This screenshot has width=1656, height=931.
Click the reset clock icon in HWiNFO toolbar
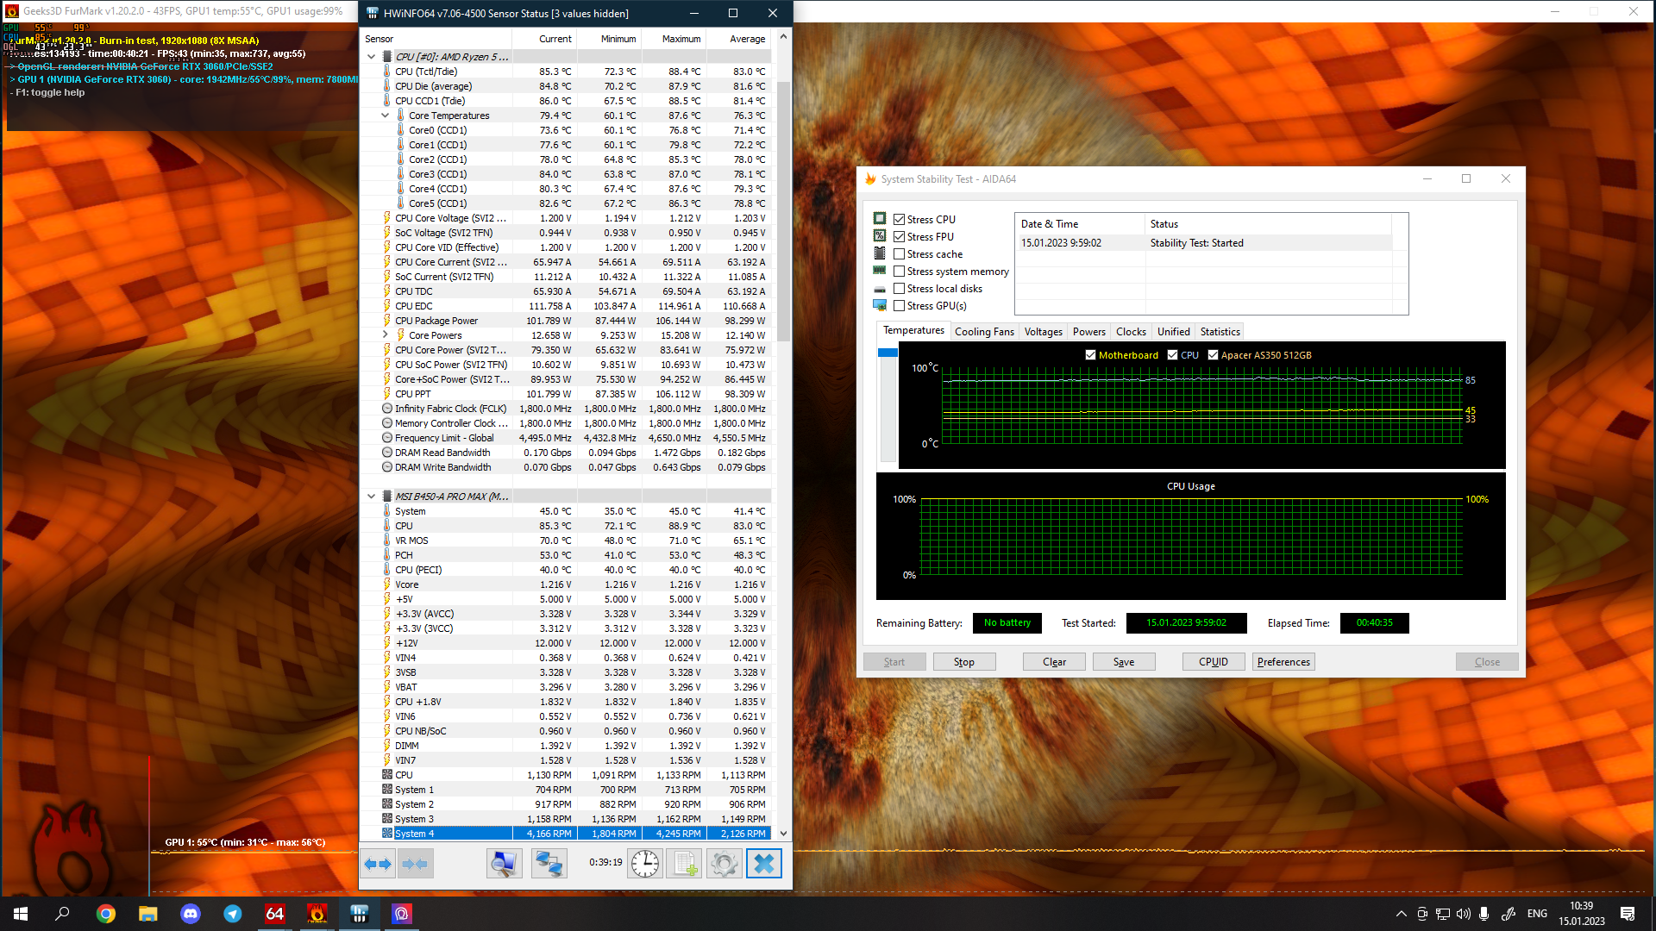tap(644, 864)
